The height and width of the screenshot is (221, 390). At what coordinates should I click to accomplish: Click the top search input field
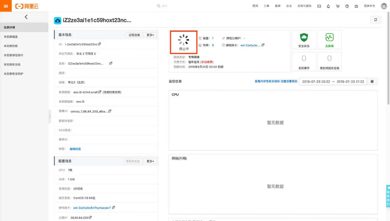tap(201, 6)
